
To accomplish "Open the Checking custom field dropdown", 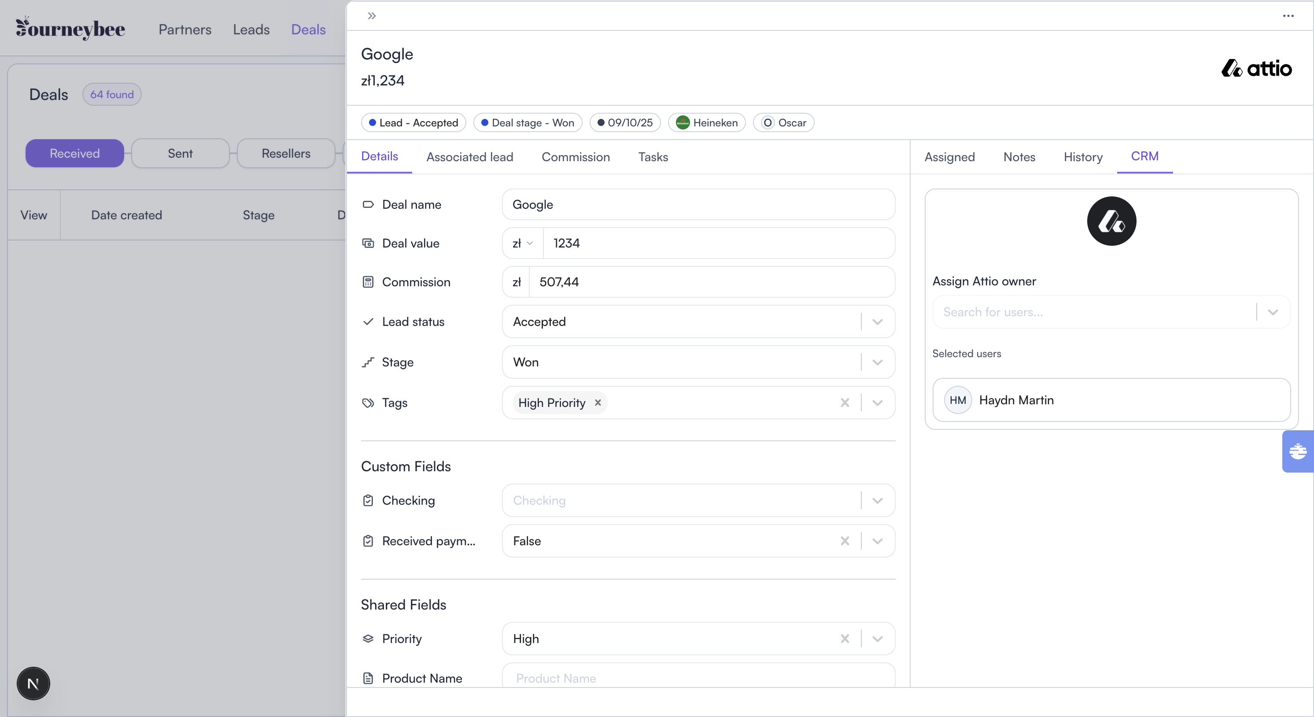I will [877, 501].
